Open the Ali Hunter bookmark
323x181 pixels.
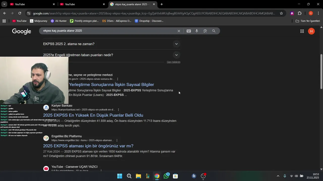(x=59, y=21)
